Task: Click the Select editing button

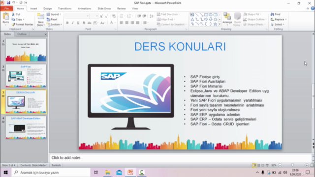Action: click(x=278, y=24)
